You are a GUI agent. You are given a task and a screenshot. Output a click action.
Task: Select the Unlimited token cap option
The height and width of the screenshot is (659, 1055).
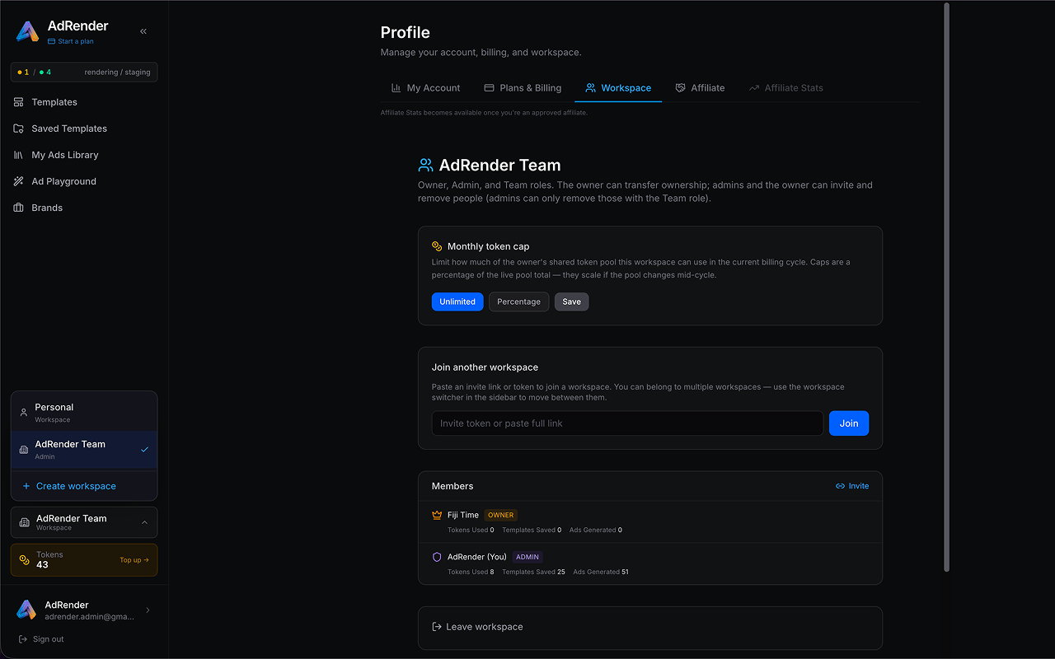point(457,301)
